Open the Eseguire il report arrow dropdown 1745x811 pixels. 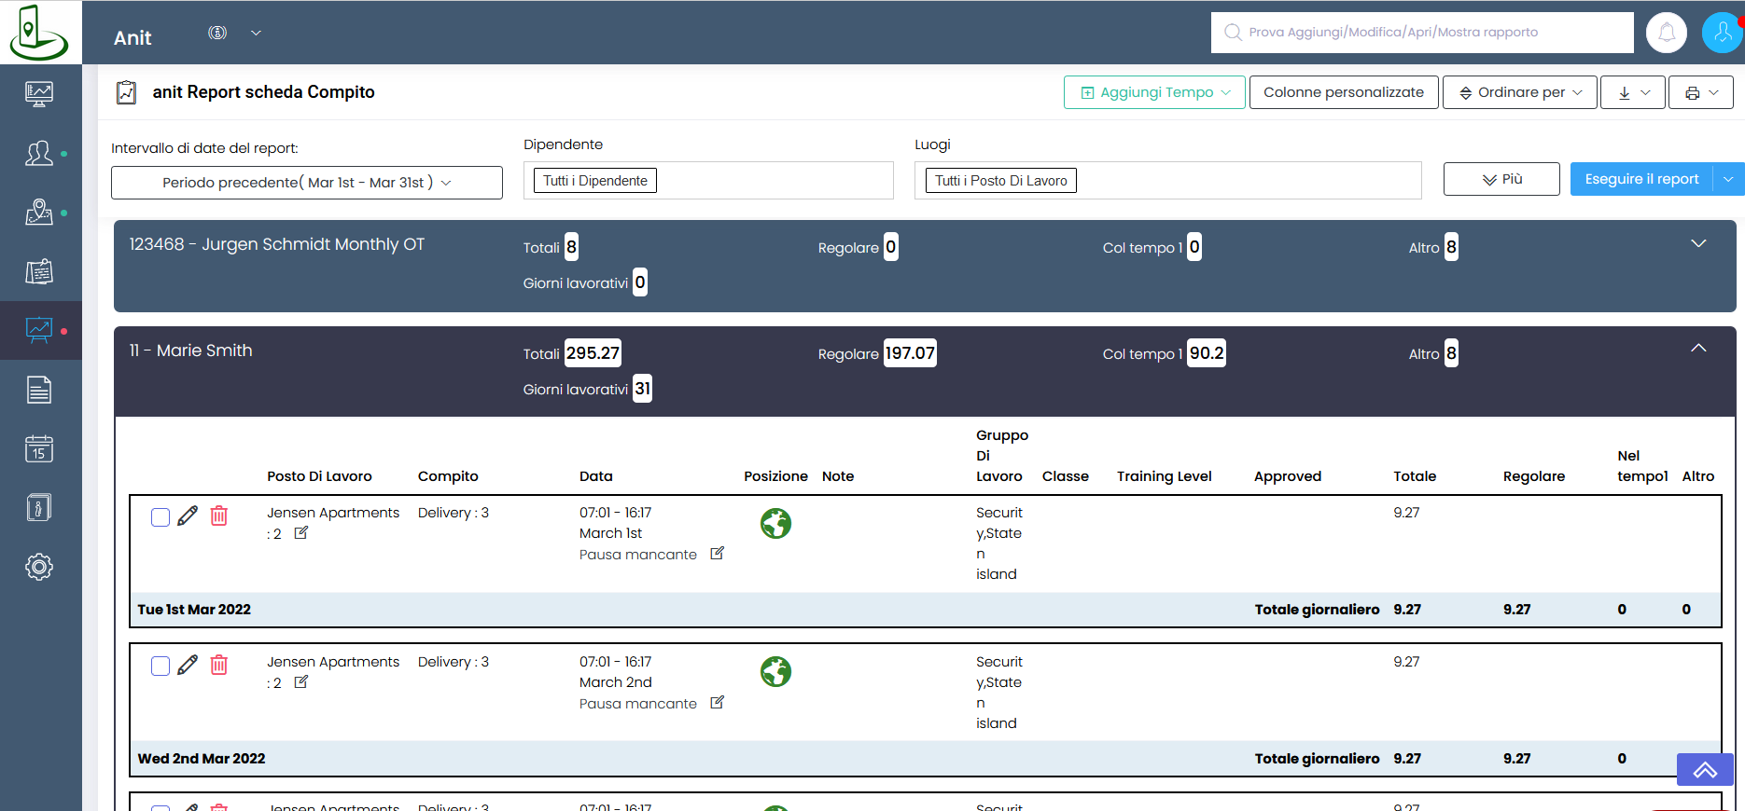[1729, 179]
